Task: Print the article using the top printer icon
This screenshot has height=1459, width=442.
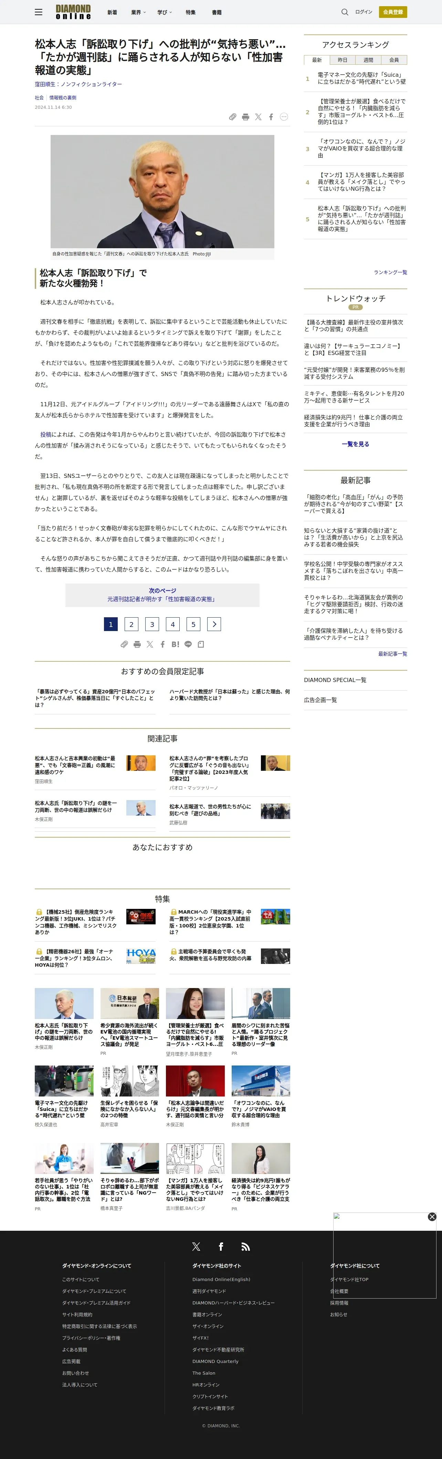Action: click(x=245, y=117)
